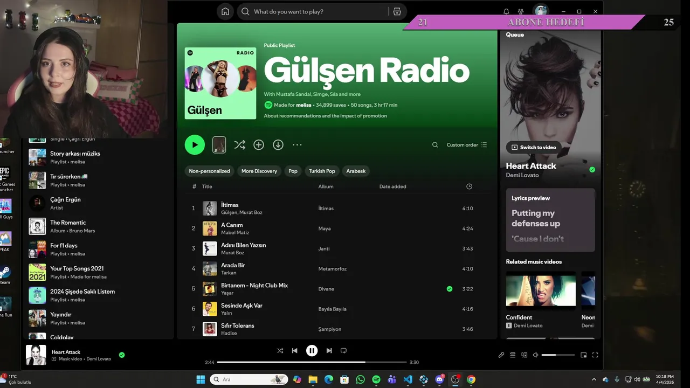
Task: Open album Metamorfoz link
Action: point(332,268)
